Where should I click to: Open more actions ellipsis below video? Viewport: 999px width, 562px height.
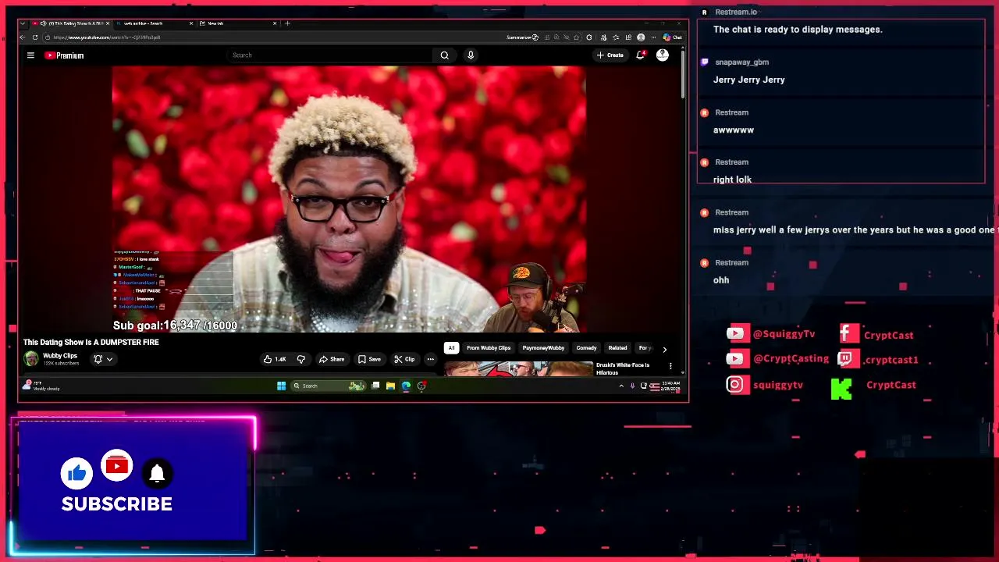[x=430, y=359]
